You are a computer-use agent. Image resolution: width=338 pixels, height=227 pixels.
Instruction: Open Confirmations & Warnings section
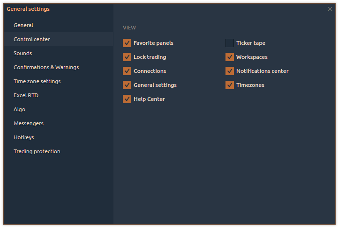tap(46, 67)
